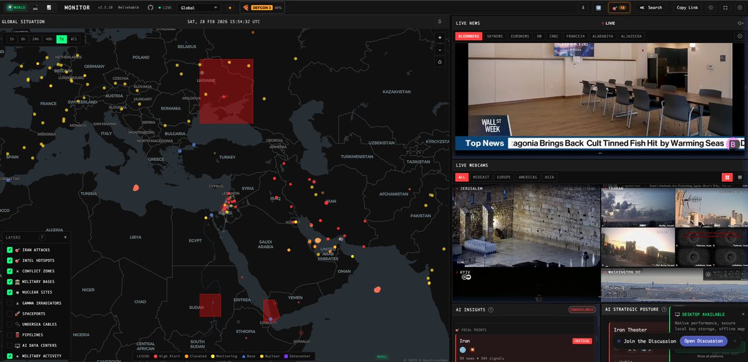Click the download arrow icon in header
The image size is (748, 362).
click(x=583, y=7)
